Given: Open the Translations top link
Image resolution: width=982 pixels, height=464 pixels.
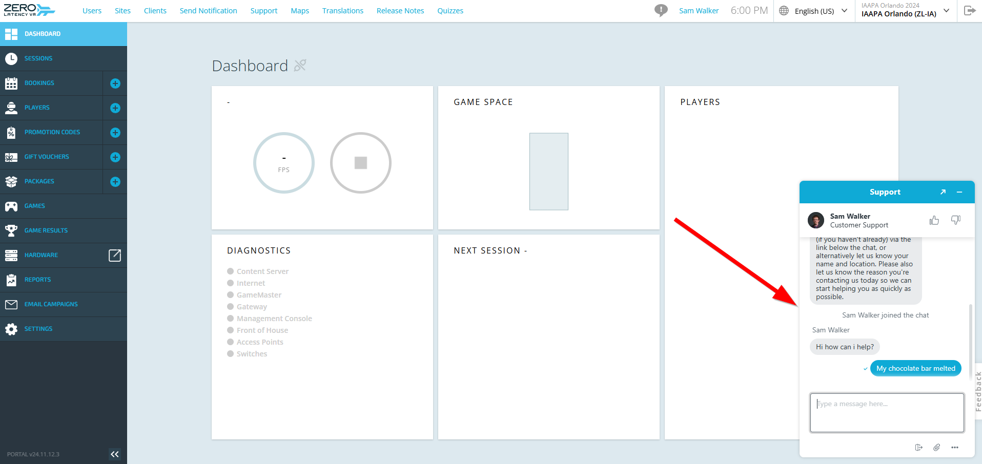Looking at the screenshot, I should pyautogui.click(x=343, y=11).
